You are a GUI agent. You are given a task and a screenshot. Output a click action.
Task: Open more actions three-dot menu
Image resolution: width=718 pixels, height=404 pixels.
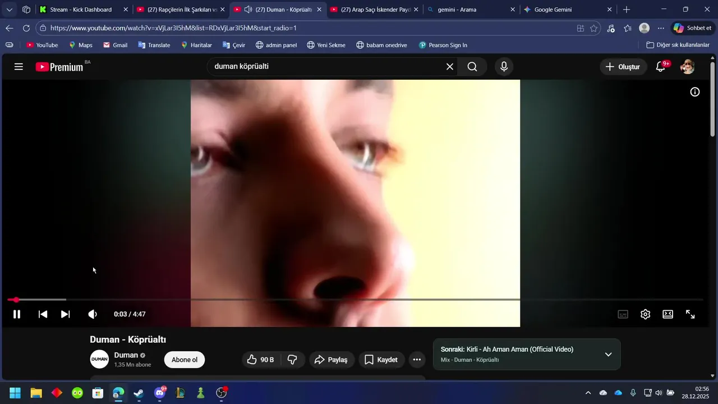tap(417, 360)
